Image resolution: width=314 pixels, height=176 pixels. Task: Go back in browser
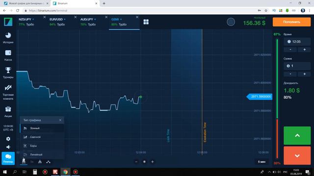coord(4,11)
